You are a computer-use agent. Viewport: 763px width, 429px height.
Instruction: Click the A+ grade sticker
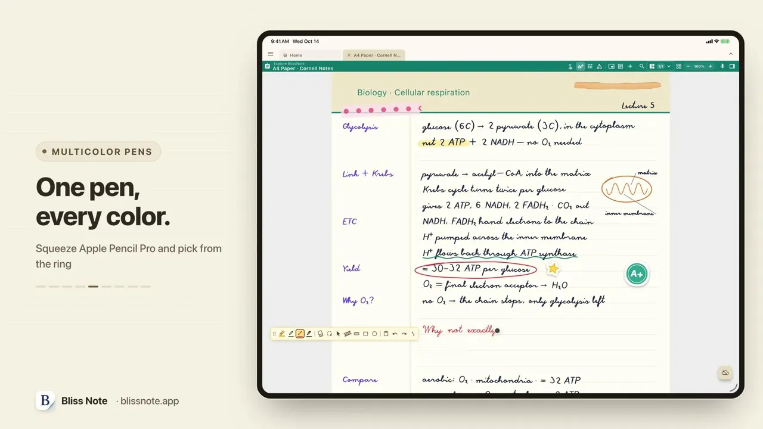(x=637, y=274)
